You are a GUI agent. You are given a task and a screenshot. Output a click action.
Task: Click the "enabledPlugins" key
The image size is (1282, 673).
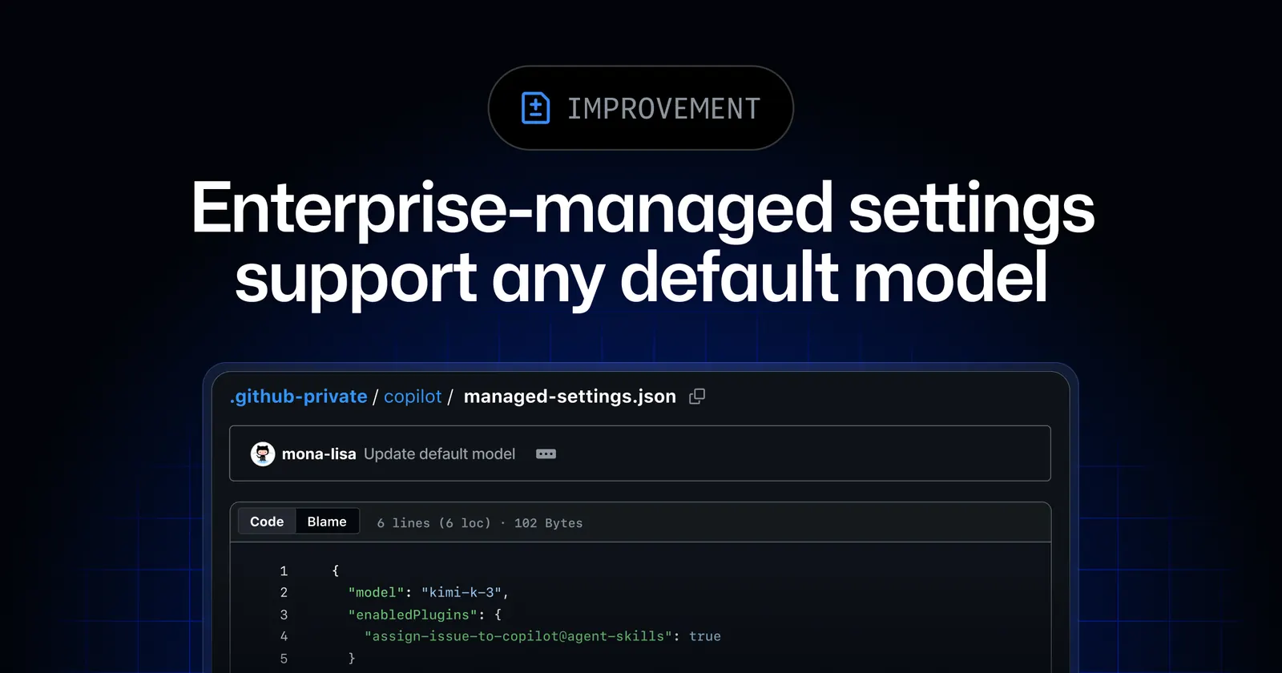pyautogui.click(x=413, y=615)
